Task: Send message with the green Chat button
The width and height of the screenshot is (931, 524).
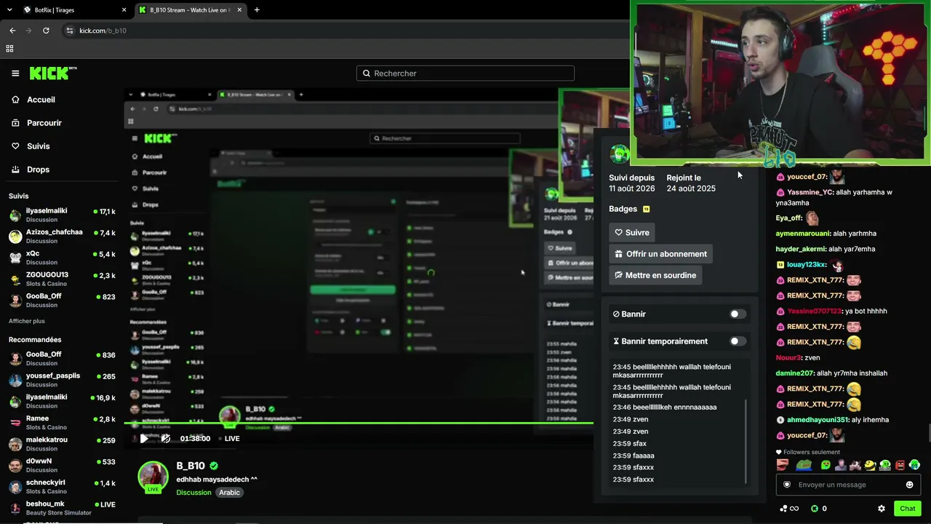Action: coord(908,509)
